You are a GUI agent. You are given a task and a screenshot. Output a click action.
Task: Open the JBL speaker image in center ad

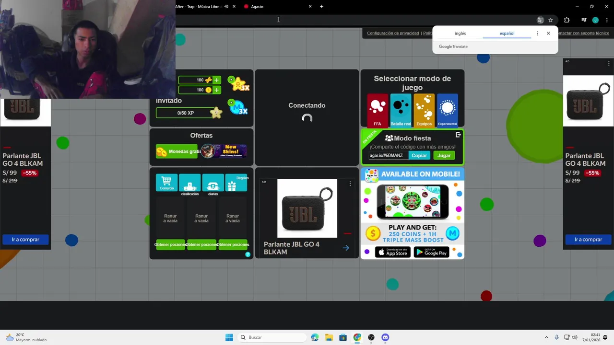click(x=307, y=208)
